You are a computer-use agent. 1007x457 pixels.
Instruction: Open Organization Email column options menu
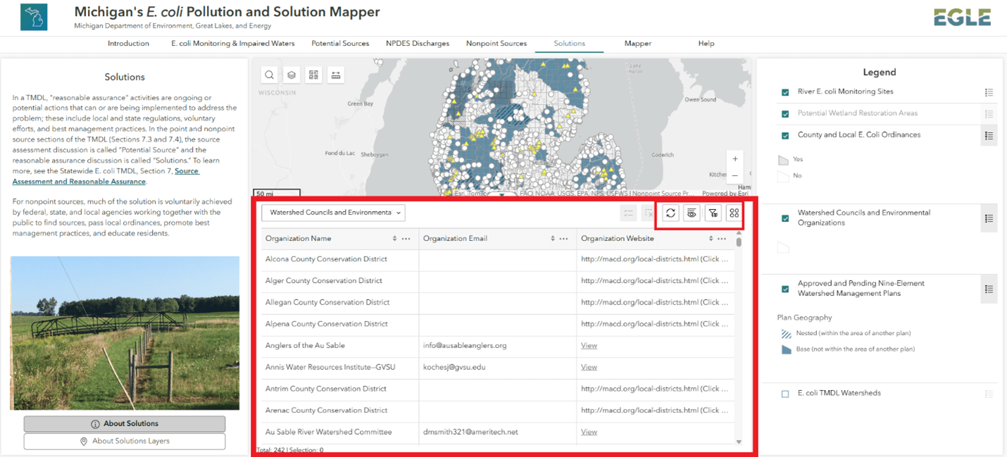tap(564, 239)
